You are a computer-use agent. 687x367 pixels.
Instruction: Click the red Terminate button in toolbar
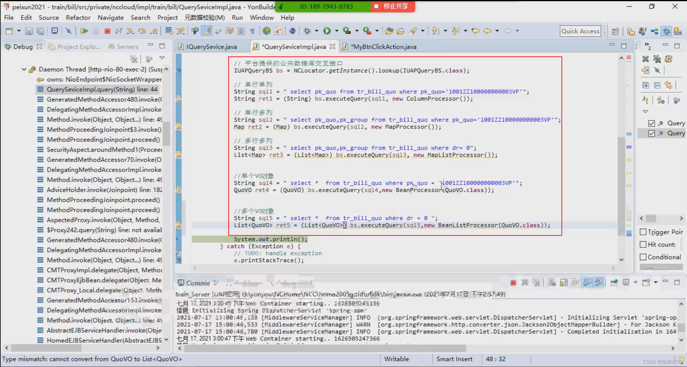click(107, 31)
